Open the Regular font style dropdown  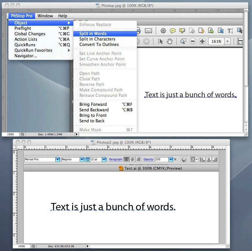[82, 160]
